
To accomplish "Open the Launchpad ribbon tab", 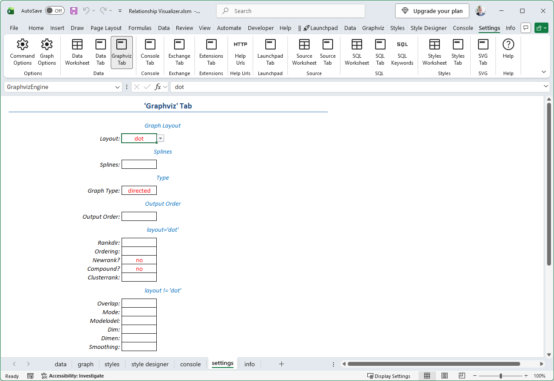I will (x=320, y=28).
